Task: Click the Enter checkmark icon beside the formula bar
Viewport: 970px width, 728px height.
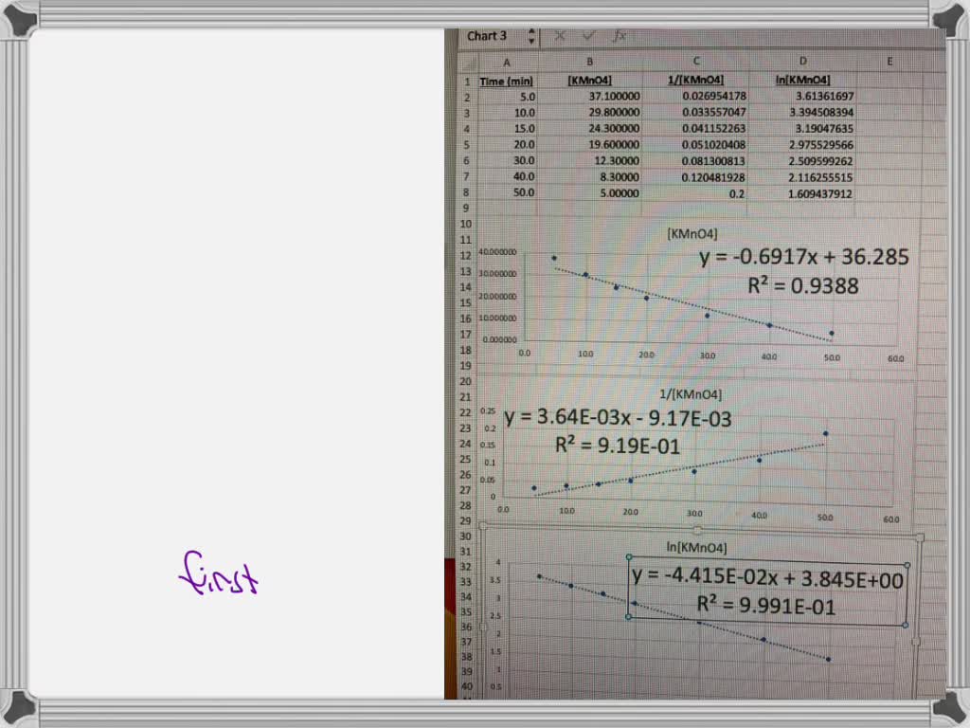Action: tap(589, 35)
